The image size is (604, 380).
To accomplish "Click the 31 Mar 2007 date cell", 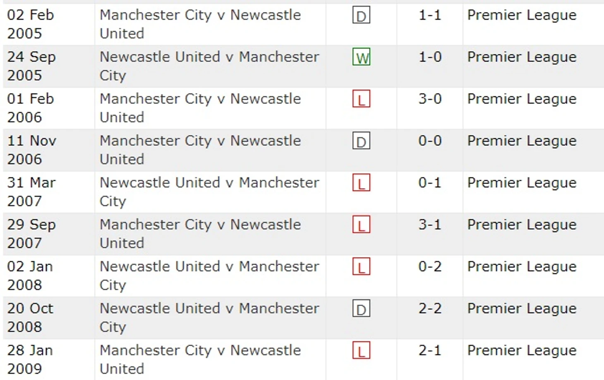I will 31,192.
